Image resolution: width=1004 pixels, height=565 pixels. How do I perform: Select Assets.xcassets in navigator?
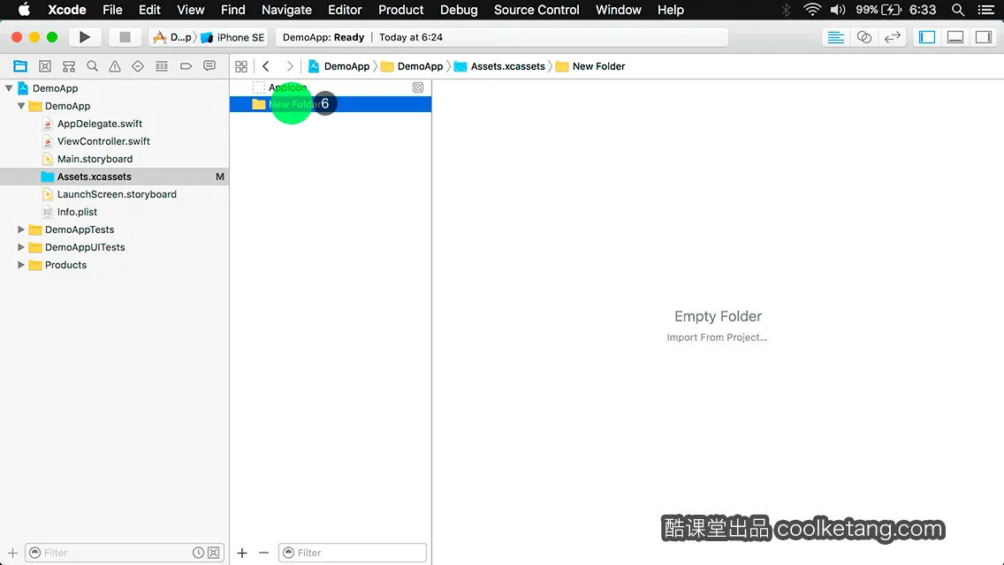(x=114, y=177)
